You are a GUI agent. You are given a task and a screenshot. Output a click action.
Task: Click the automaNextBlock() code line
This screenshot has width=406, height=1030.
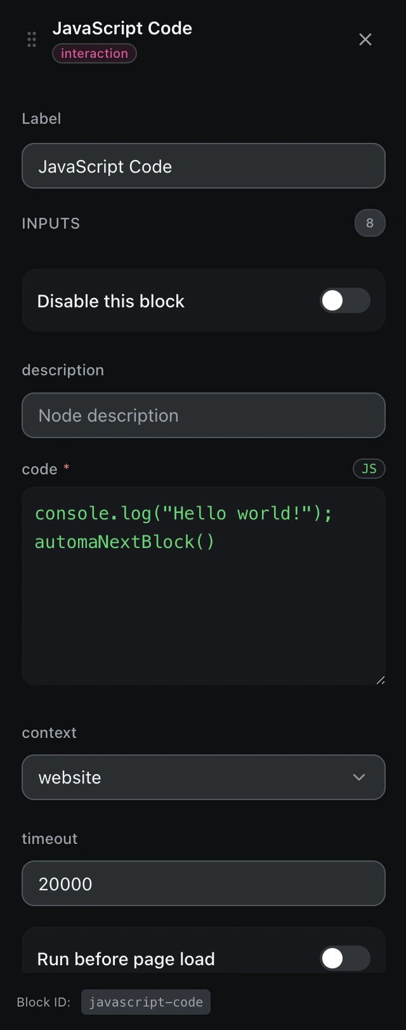125,542
